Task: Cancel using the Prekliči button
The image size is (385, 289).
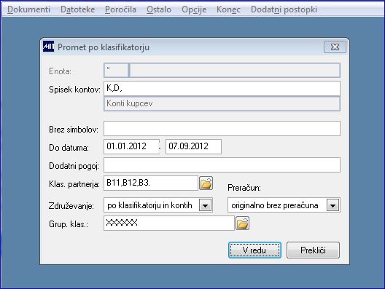Action: [x=313, y=250]
